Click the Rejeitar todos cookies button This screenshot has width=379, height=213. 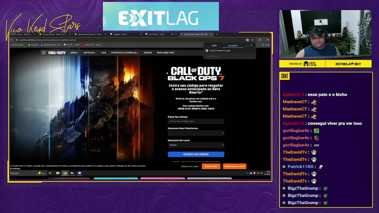tap(211, 166)
